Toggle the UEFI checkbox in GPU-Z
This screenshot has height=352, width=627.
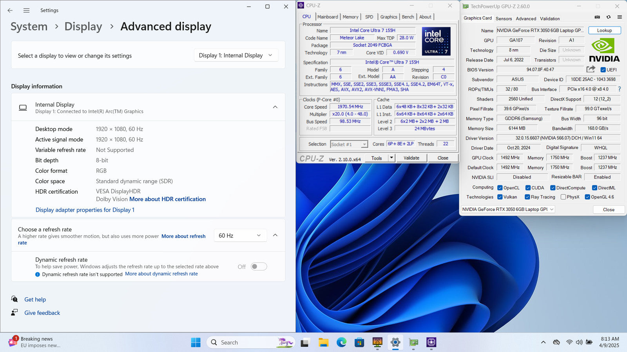[603, 70]
